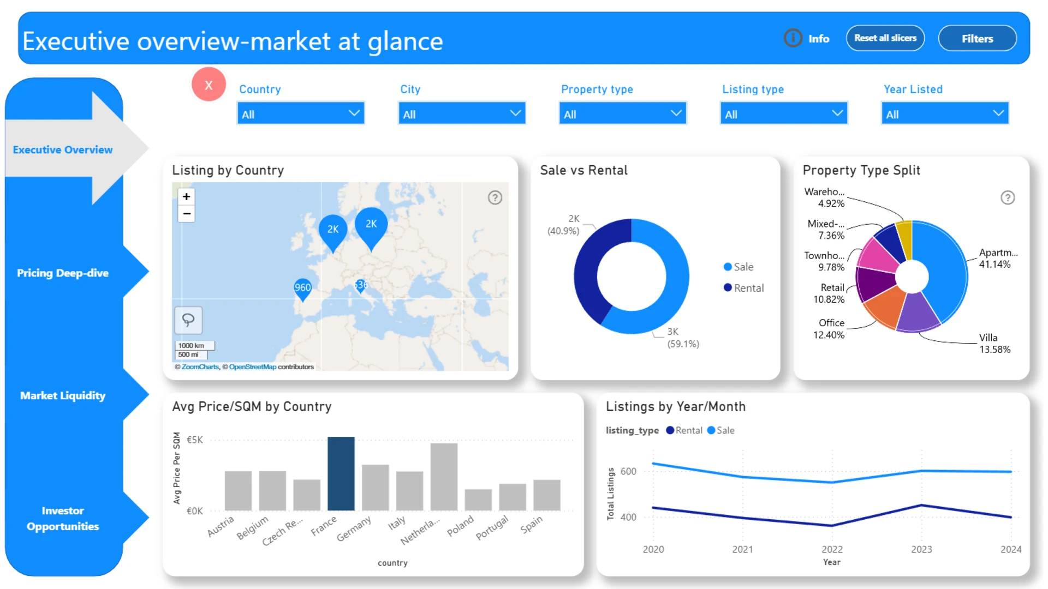
Task: Expand the Country dropdown
Action: click(x=301, y=114)
